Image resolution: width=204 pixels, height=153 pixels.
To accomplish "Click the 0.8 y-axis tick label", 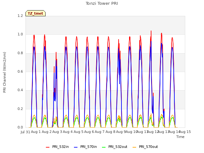I will pos(20,53).
